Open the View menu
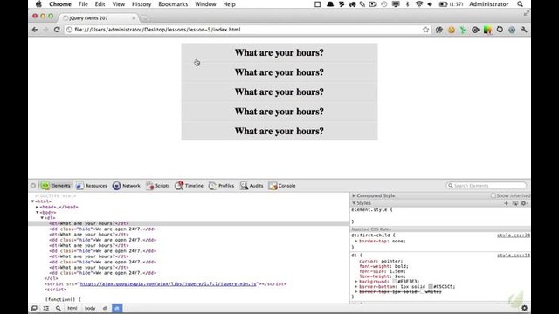The width and height of the screenshot is (559, 314). pos(119,4)
